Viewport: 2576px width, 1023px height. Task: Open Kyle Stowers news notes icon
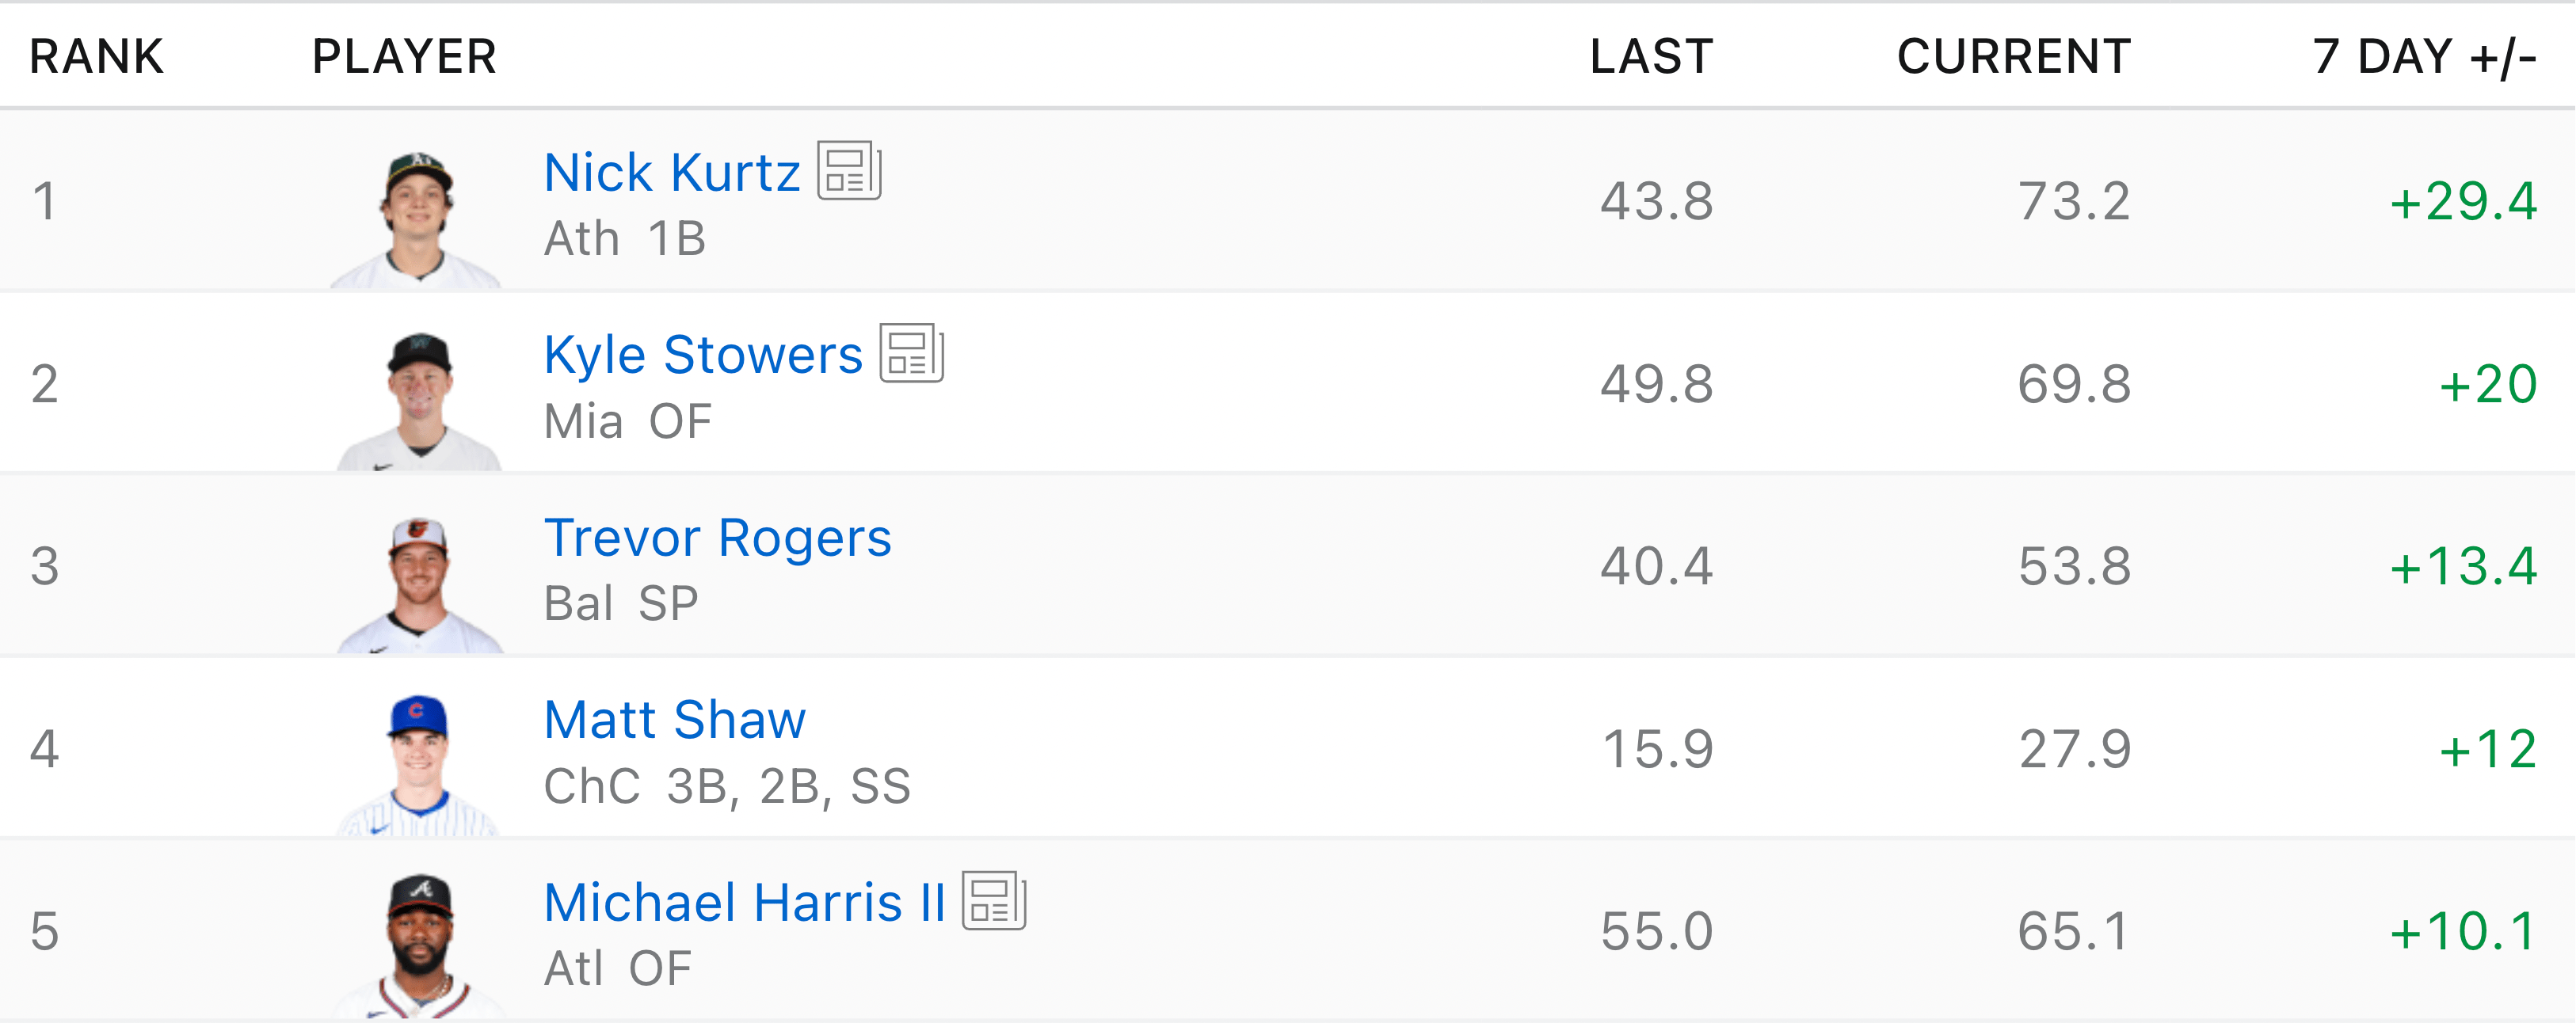click(911, 353)
